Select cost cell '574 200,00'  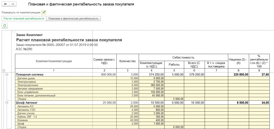click(151, 75)
